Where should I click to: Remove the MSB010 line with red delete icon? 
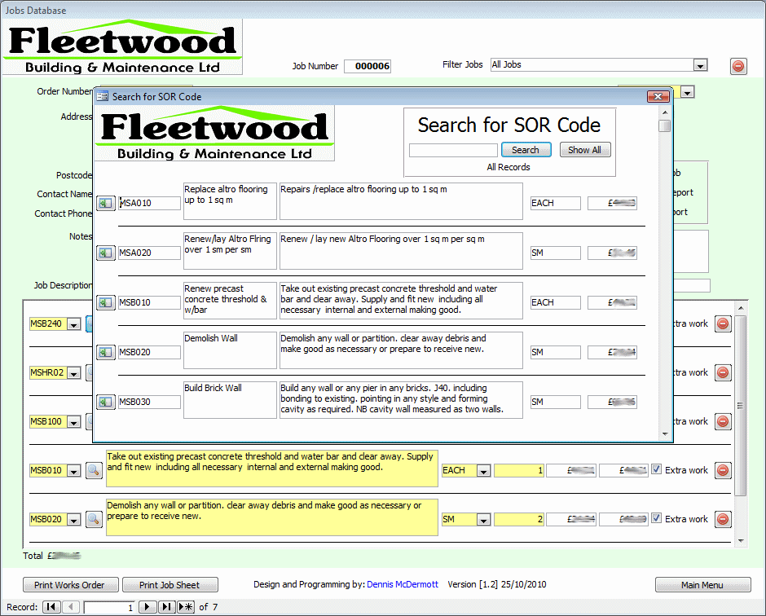723,470
